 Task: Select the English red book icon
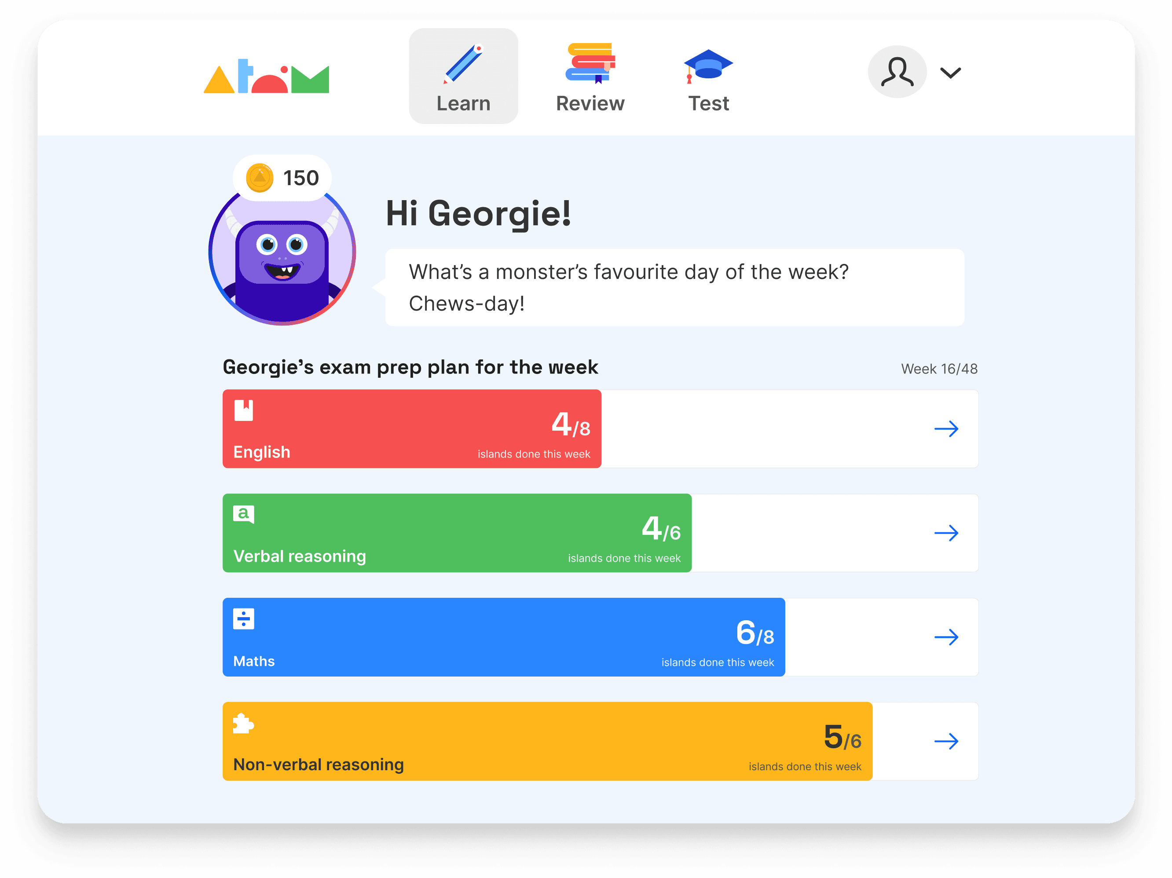[x=243, y=409]
